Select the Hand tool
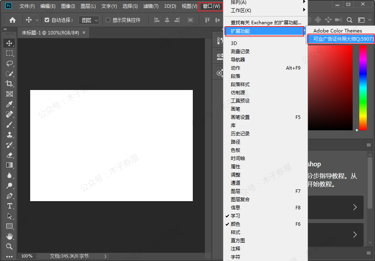This screenshot has width=375, height=261. click(x=9, y=236)
